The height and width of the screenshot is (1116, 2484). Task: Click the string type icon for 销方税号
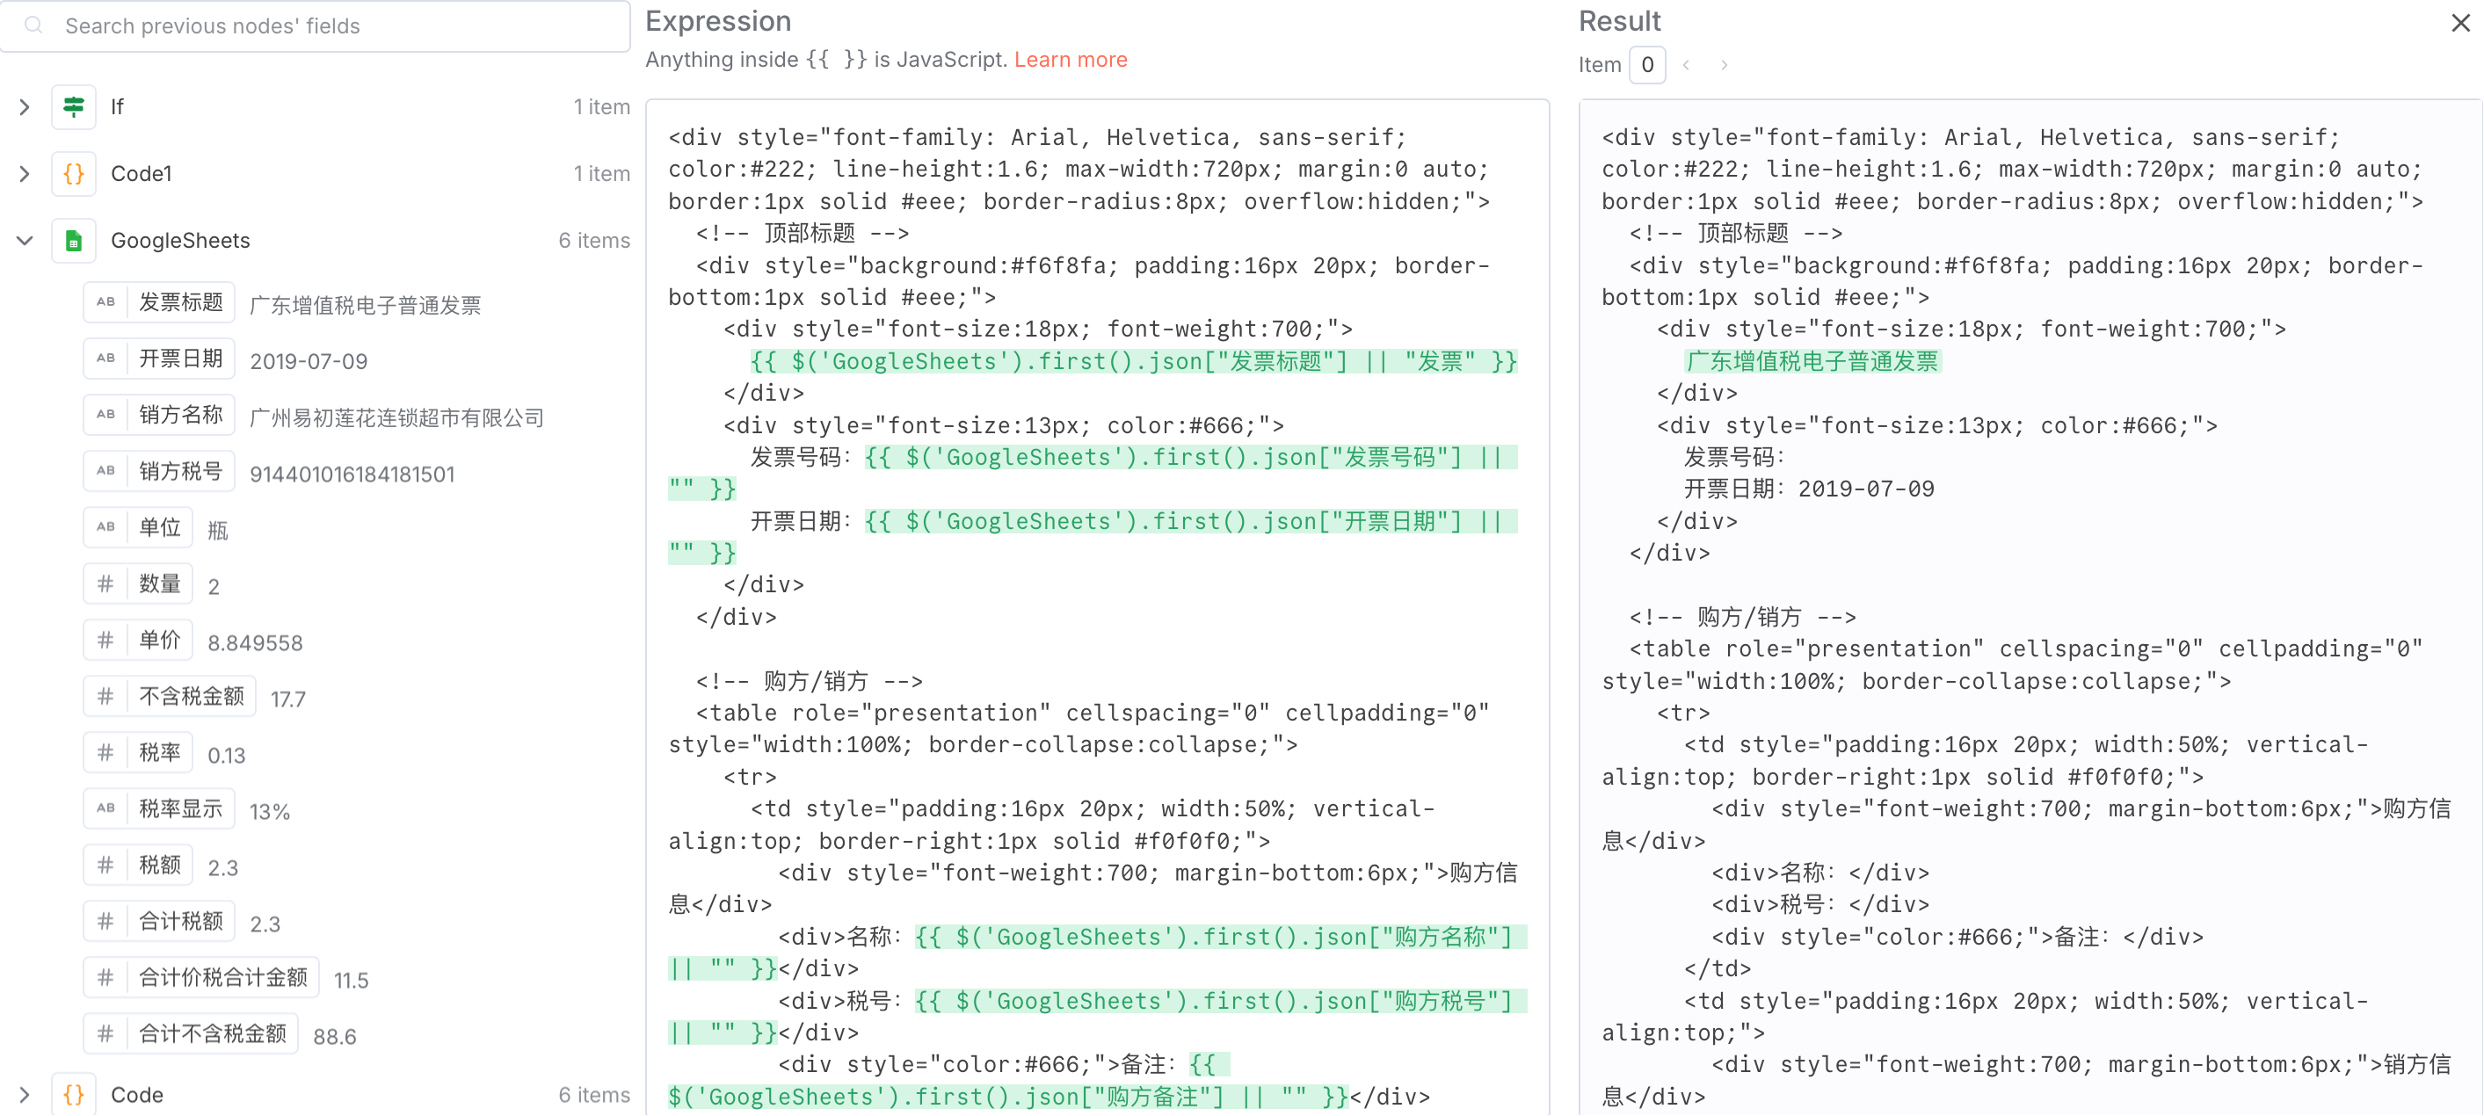106,471
